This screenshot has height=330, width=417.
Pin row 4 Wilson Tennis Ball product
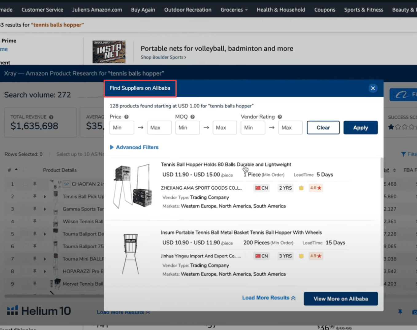tap(35, 221)
